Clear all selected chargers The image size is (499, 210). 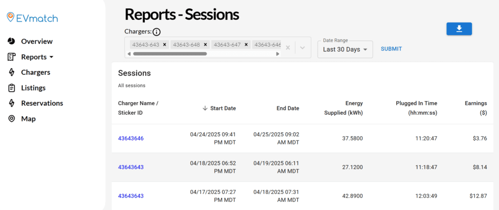[288, 48]
